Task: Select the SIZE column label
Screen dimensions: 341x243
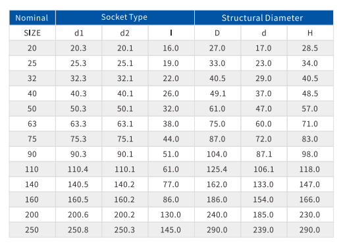Action: (32, 33)
